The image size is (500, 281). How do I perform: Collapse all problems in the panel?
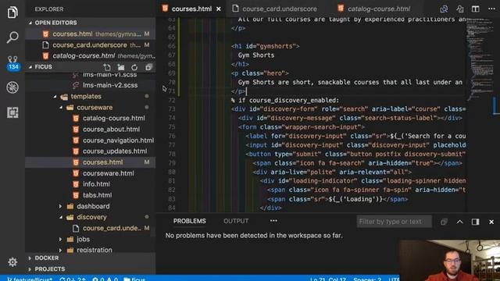coord(444,222)
